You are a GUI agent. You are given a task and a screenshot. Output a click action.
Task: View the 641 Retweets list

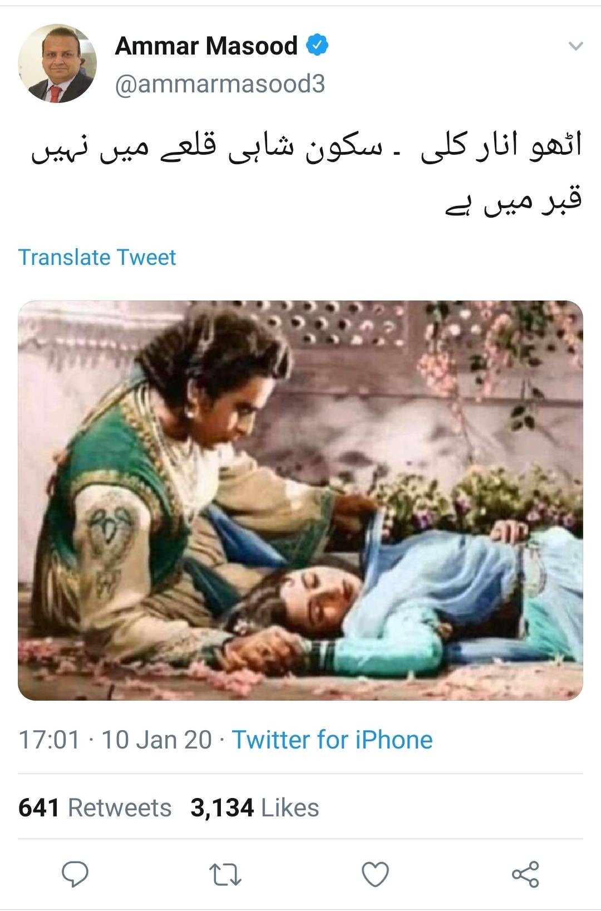pos(95,807)
